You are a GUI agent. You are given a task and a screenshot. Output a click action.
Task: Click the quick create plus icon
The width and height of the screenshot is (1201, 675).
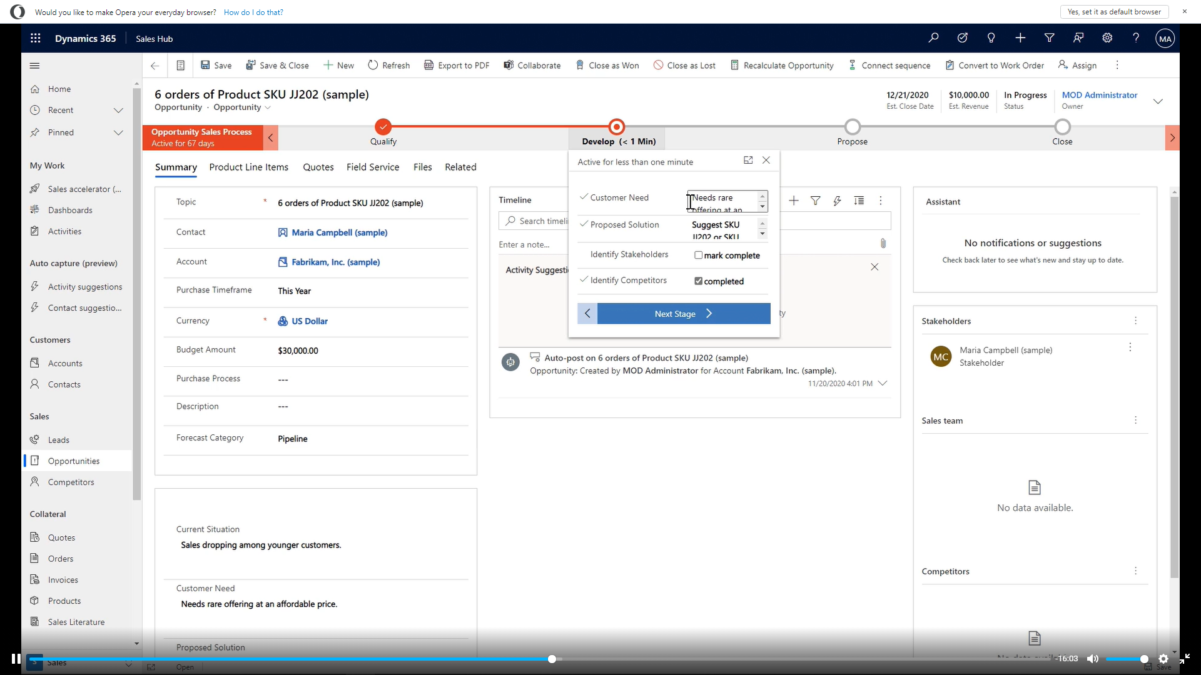(x=1020, y=38)
